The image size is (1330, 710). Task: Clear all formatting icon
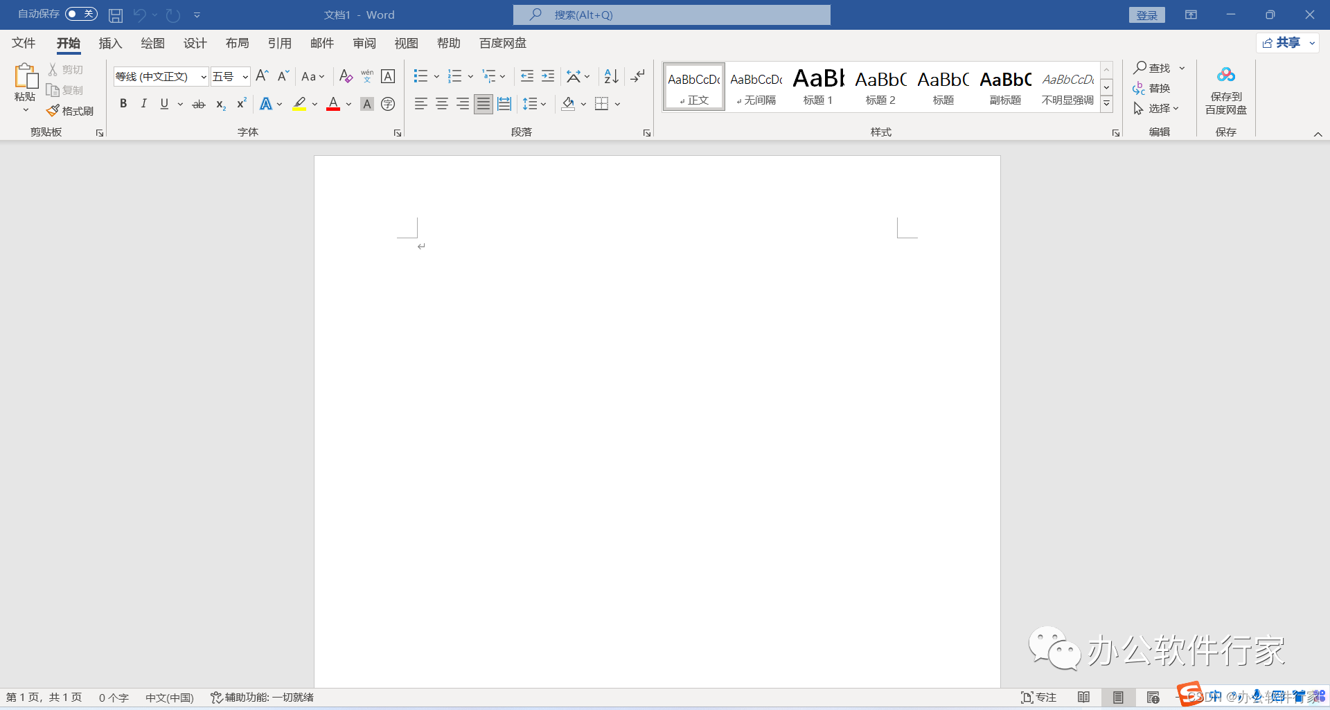(346, 76)
